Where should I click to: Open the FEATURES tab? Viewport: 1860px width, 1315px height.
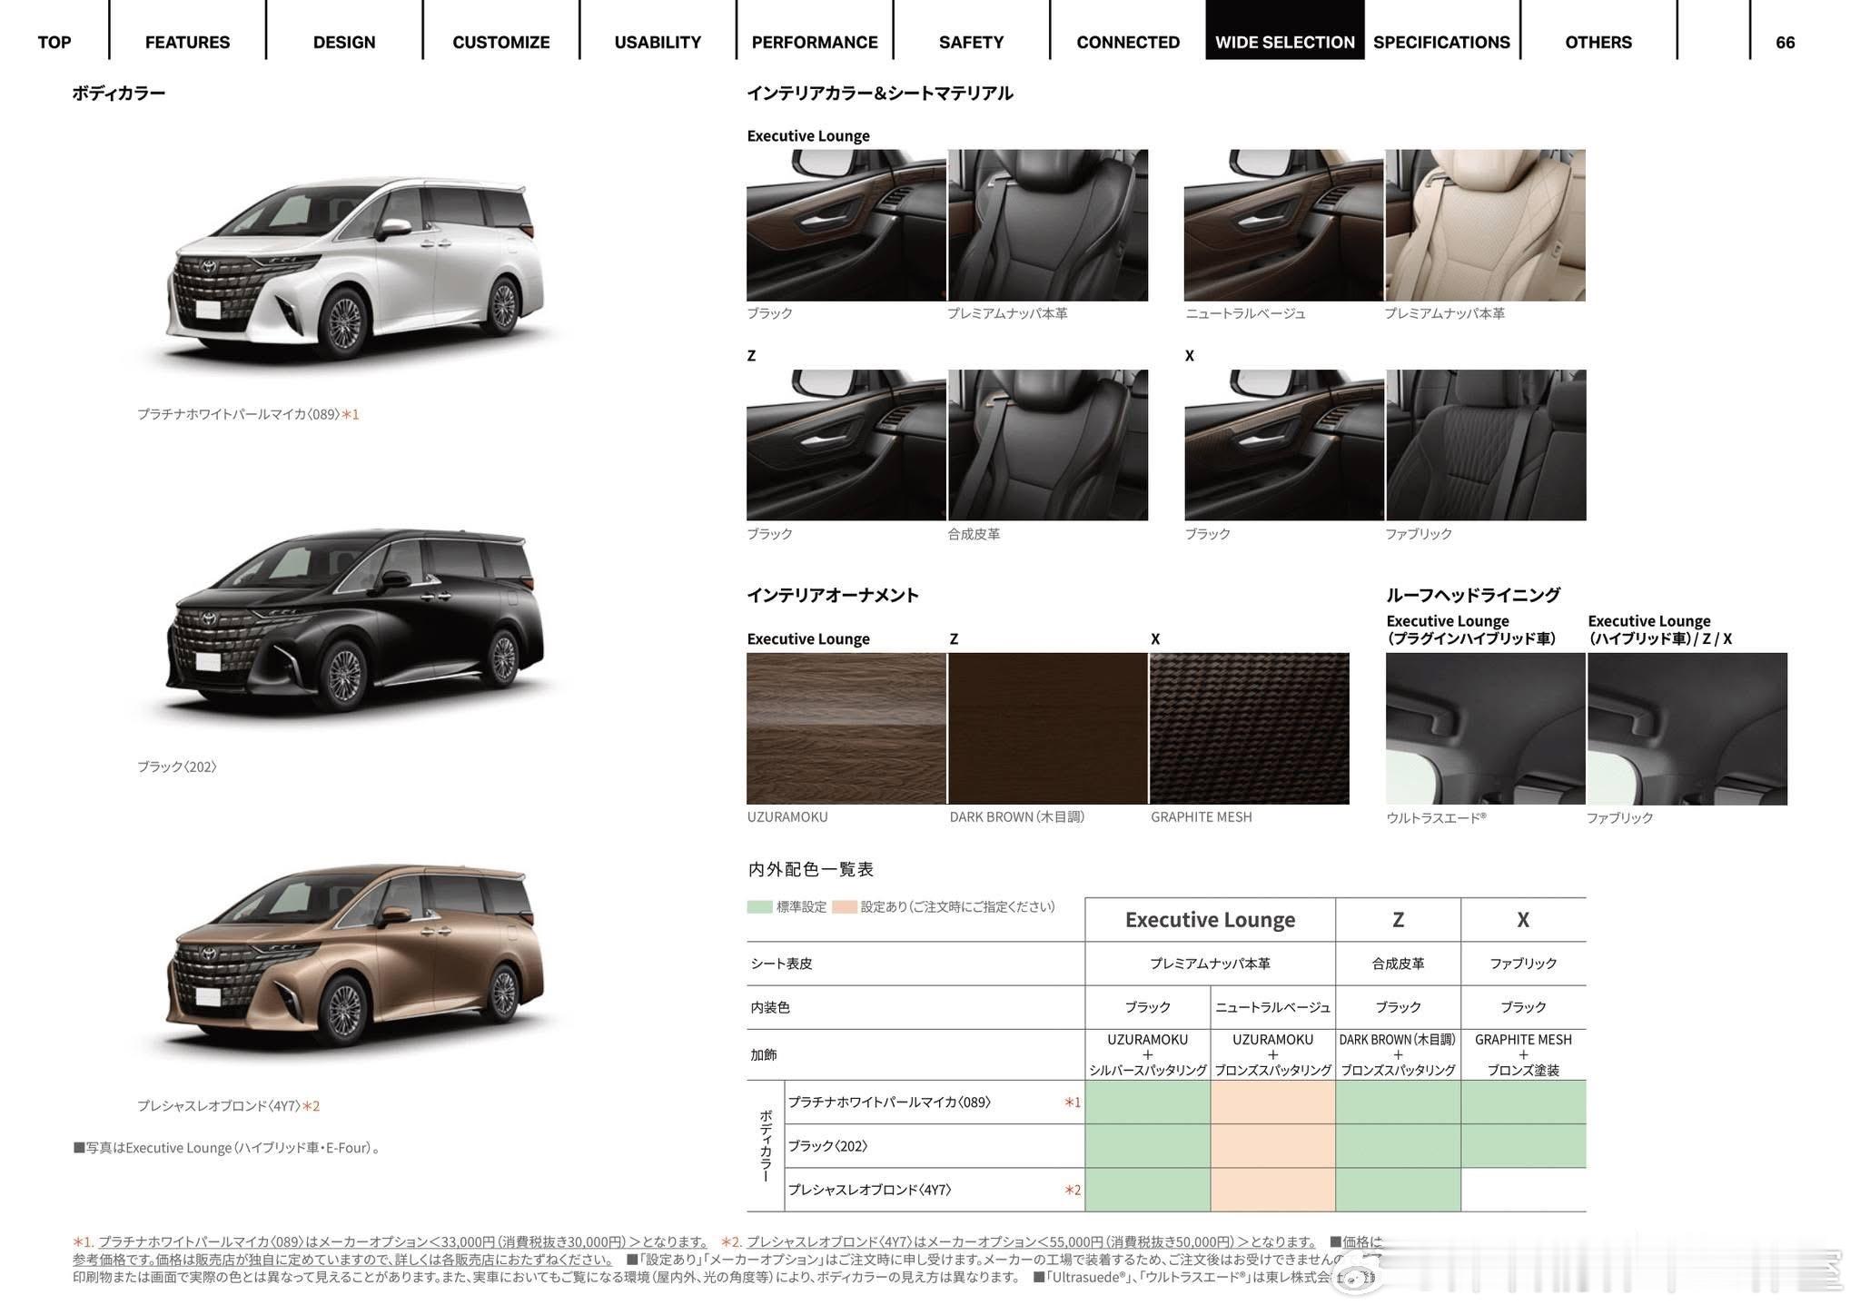click(187, 42)
